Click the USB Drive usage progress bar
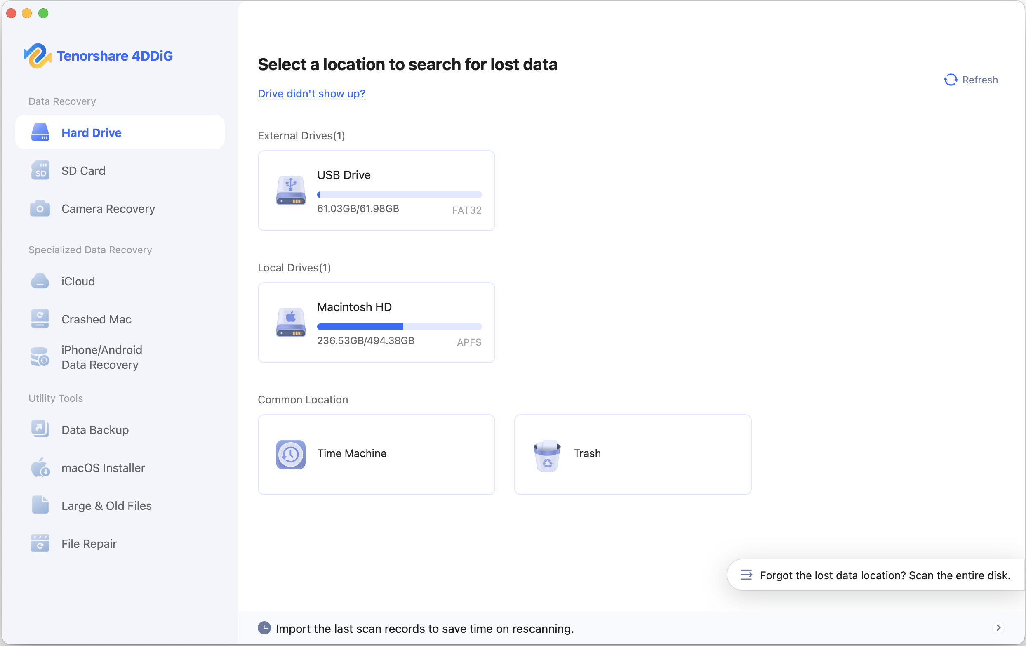 [399, 195]
